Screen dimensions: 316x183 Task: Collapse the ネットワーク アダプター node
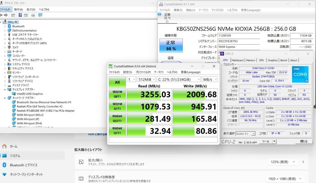click(x=5, y=98)
